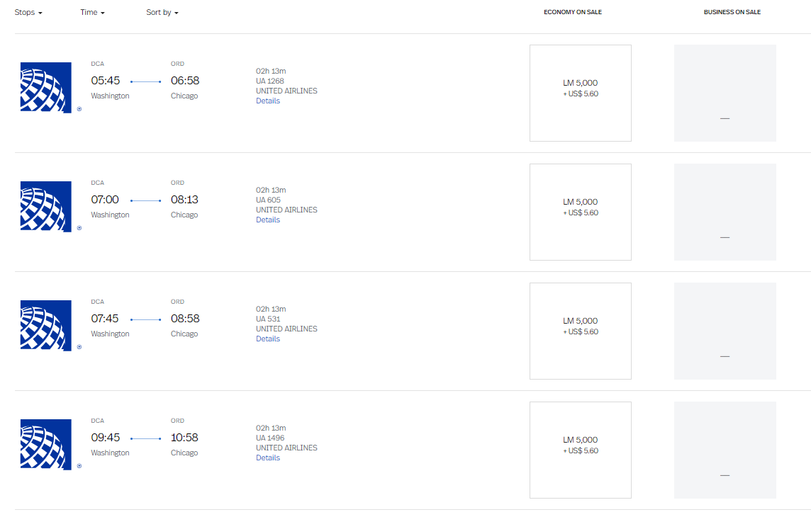This screenshot has height=517, width=811.
Task: Click the ECONOMY ON SALE column header
Action: pos(573,12)
